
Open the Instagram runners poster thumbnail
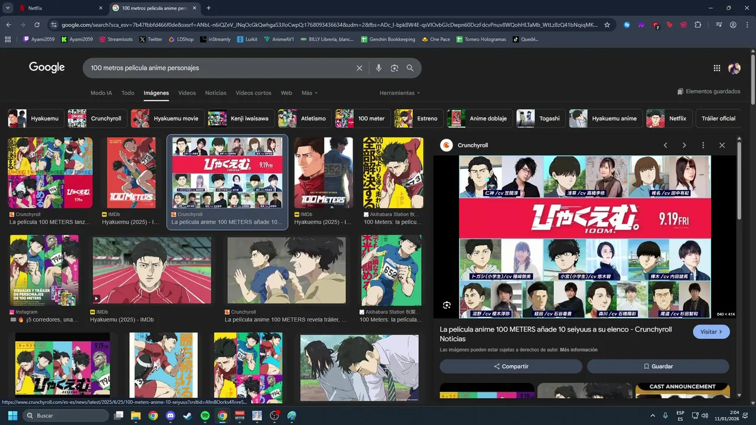[44, 270]
